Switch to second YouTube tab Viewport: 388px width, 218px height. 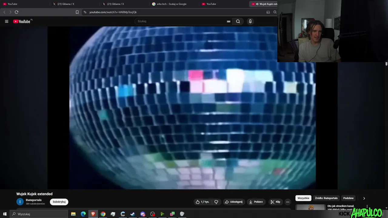coord(224,4)
